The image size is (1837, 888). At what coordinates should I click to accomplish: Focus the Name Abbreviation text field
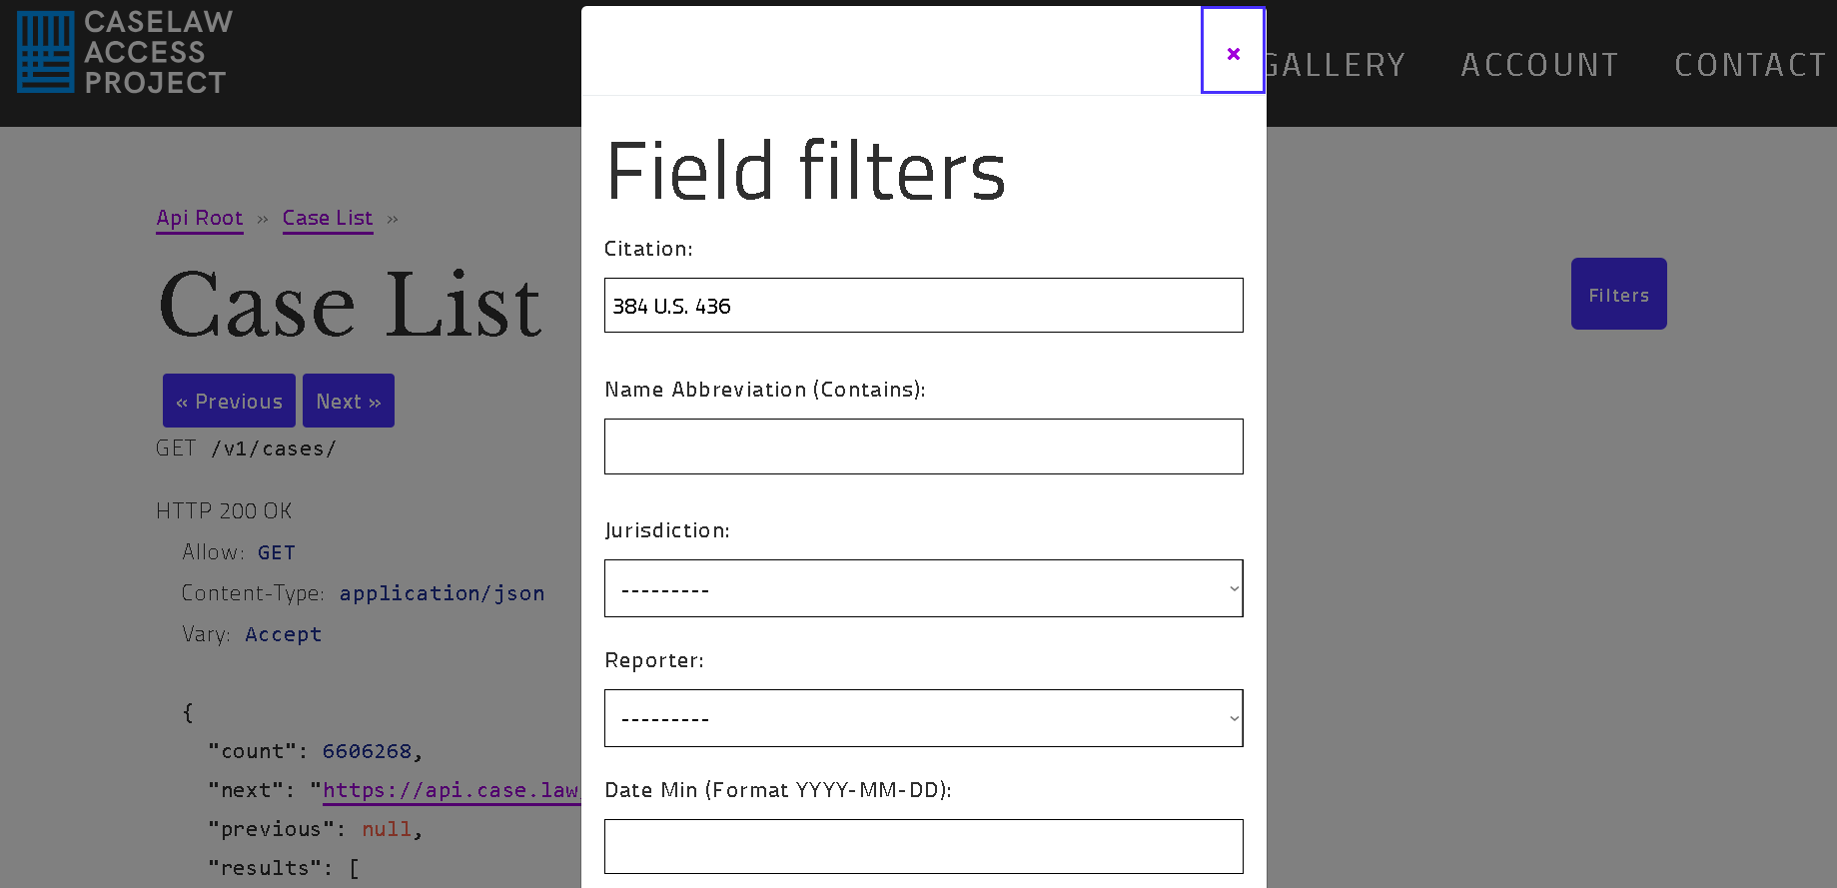pos(923,446)
